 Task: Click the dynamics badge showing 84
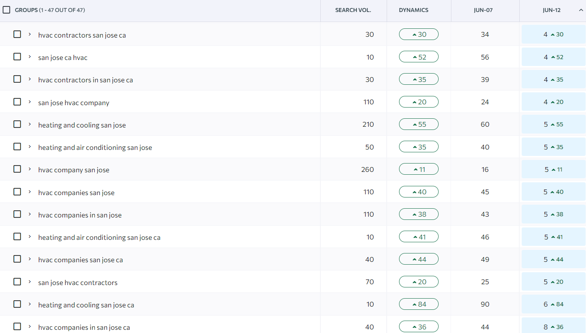point(419,304)
